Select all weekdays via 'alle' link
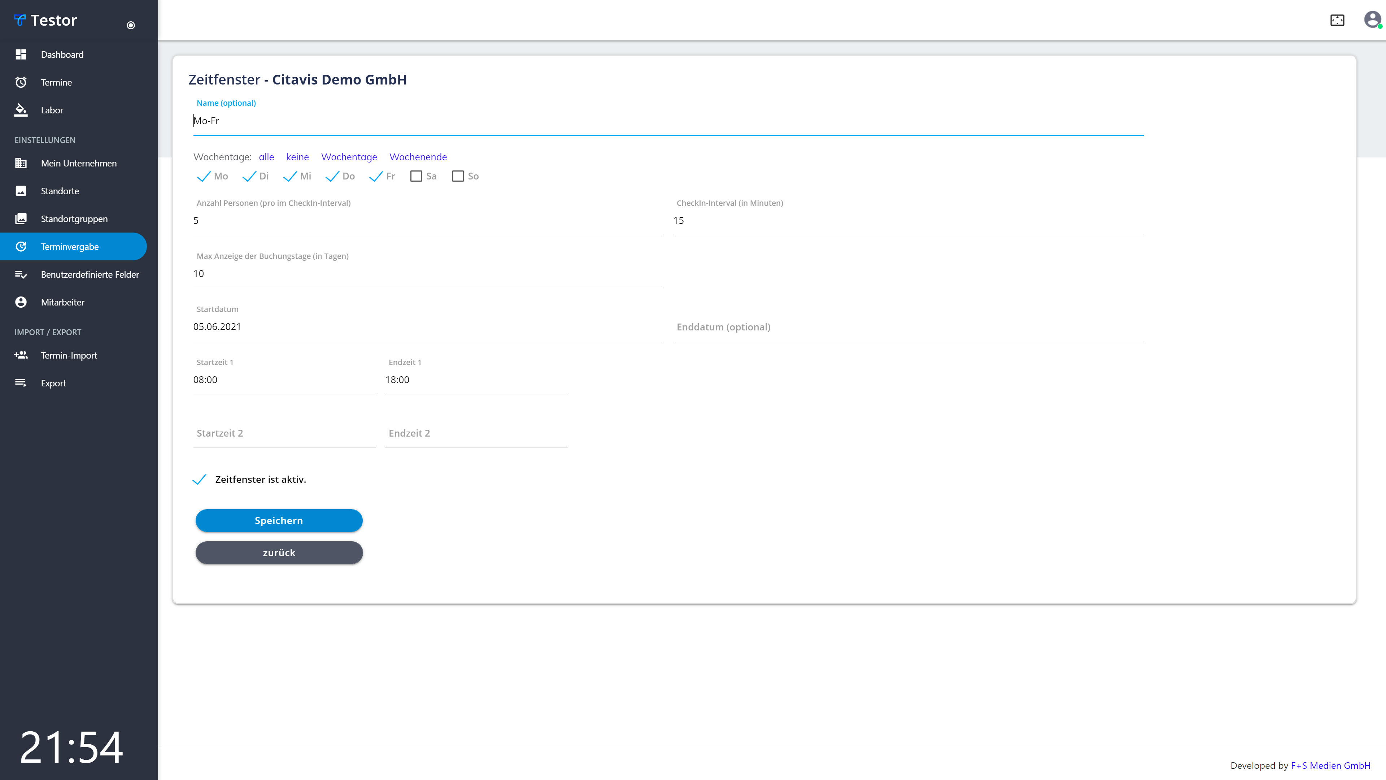This screenshot has width=1386, height=780. coord(266,157)
